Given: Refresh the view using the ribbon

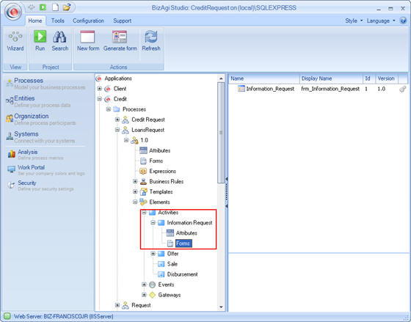Looking at the screenshot, I should click(151, 40).
